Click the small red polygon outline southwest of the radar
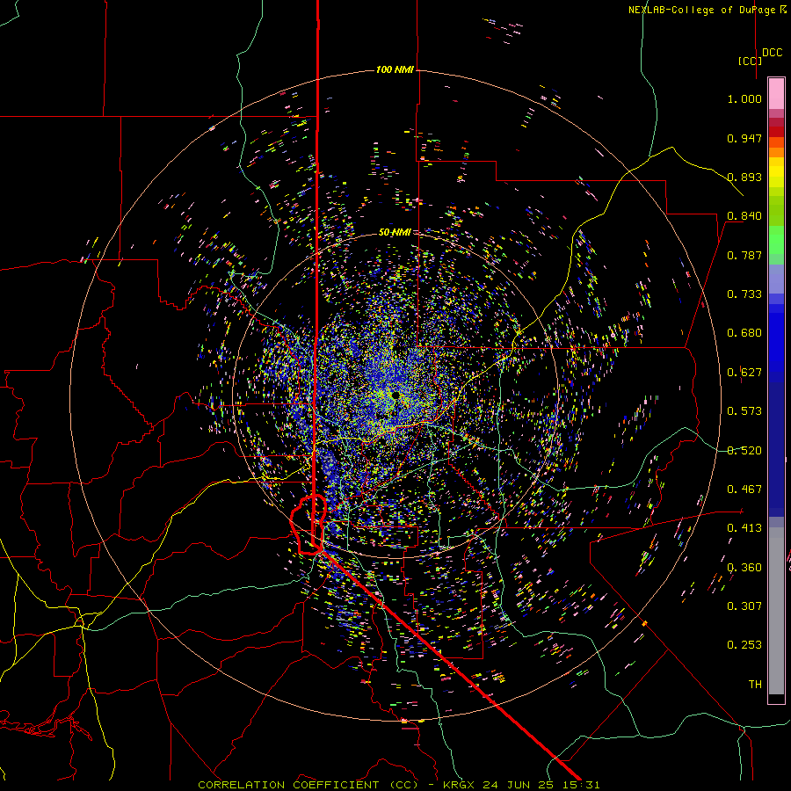The image size is (791, 791). pos(308,525)
